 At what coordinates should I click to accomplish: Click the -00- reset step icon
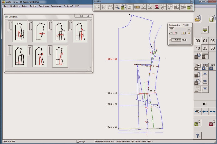(x=198, y=111)
